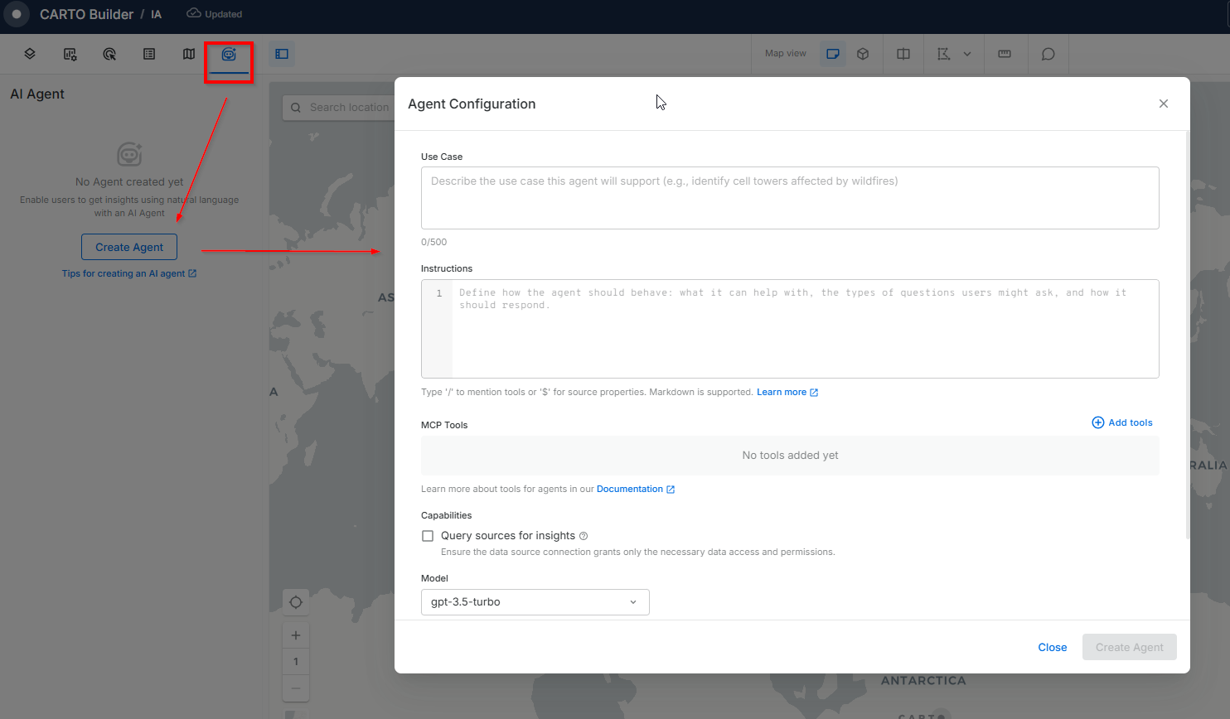Open the comments speech bubble
Viewport: 1230px width, 719px height.
[1048, 54]
